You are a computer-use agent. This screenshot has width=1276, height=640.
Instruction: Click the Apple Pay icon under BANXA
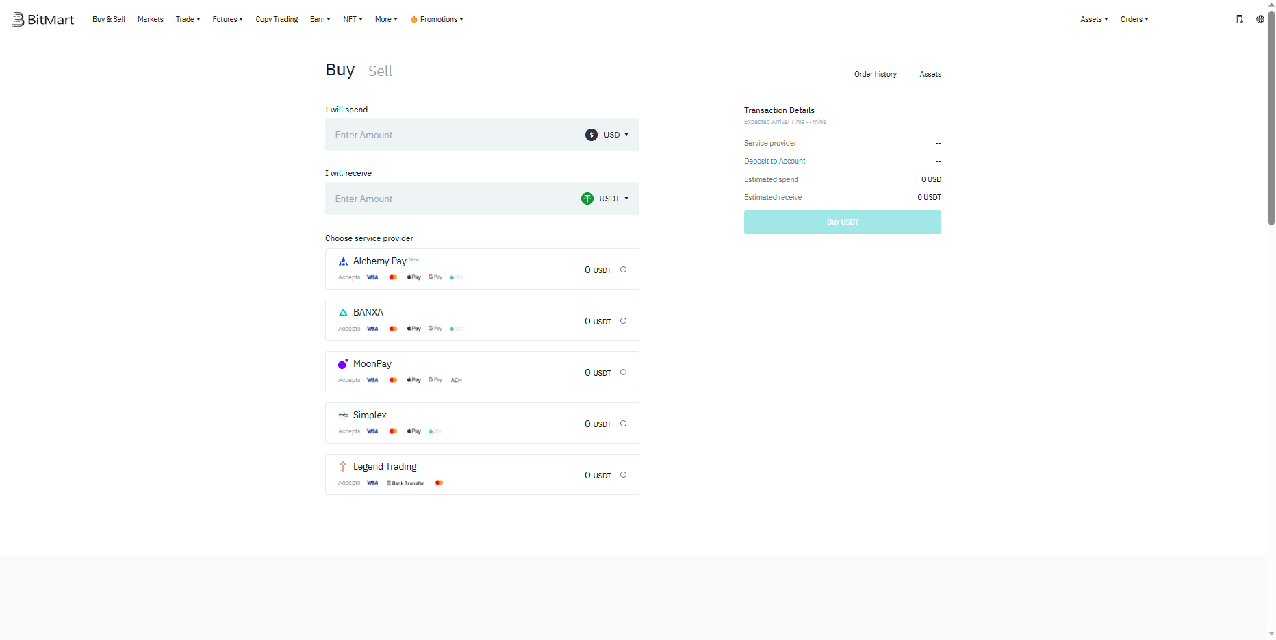pos(414,329)
